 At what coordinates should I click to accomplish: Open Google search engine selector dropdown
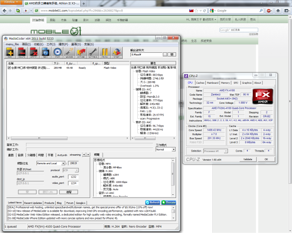click(213, 11)
